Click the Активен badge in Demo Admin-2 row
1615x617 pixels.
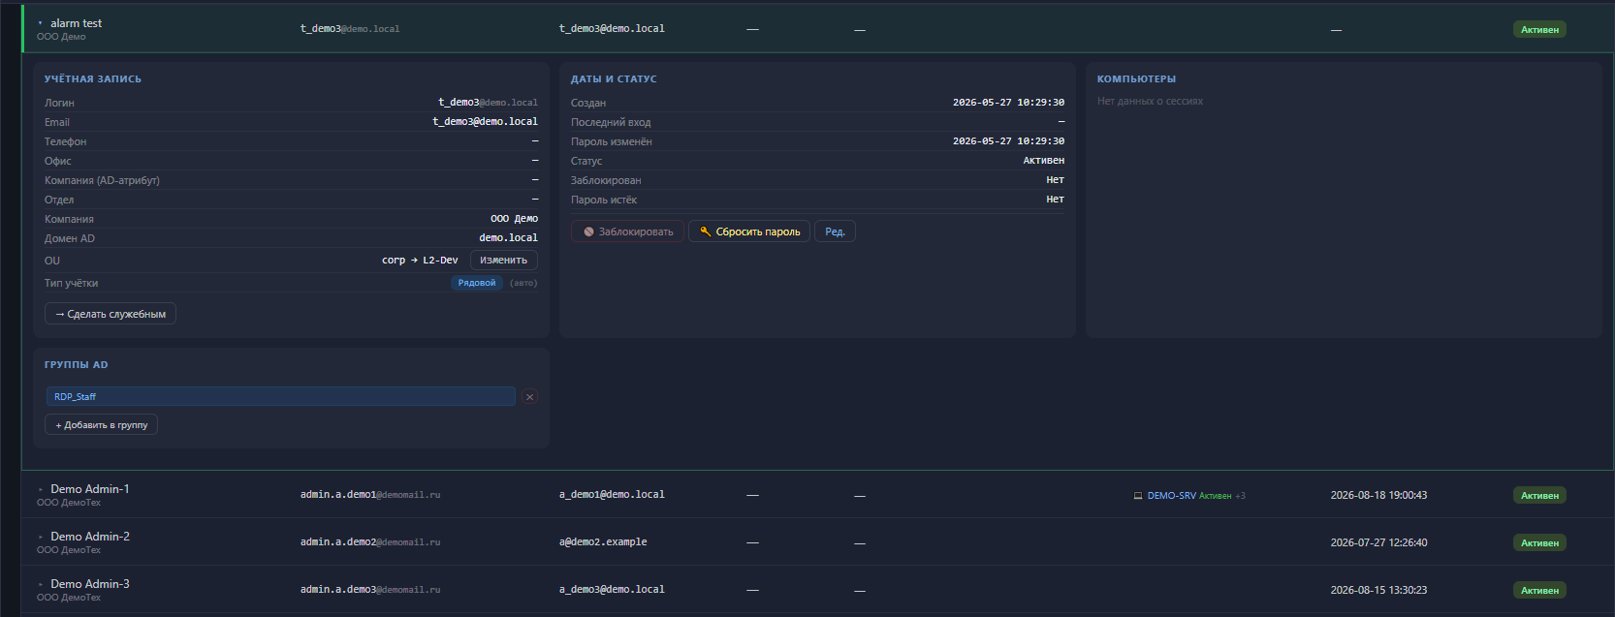point(1539,542)
